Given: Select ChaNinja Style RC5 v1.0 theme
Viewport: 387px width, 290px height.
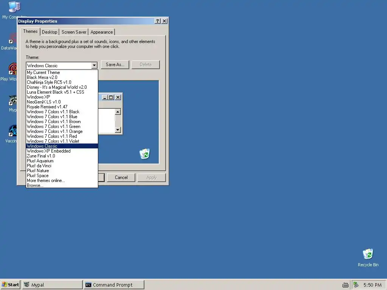Looking at the screenshot, I should coord(62,82).
